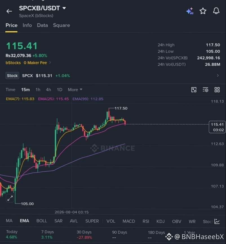
Task: Enable the MACD sub-indicator
Action: [x=129, y=221]
